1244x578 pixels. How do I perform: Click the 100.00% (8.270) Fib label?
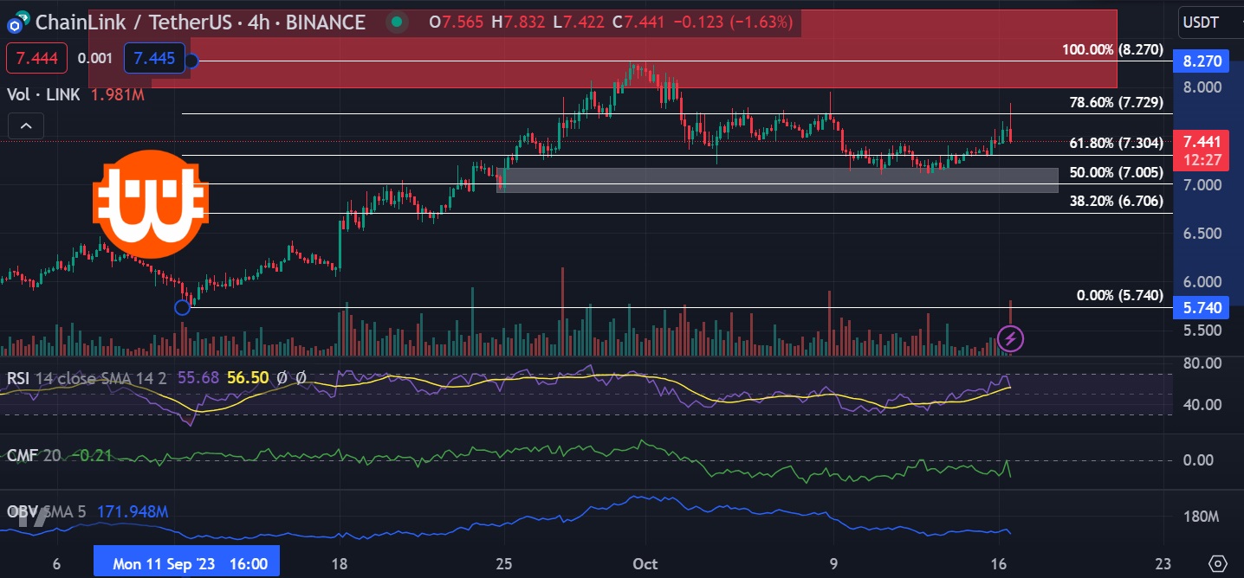coord(1112,49)
